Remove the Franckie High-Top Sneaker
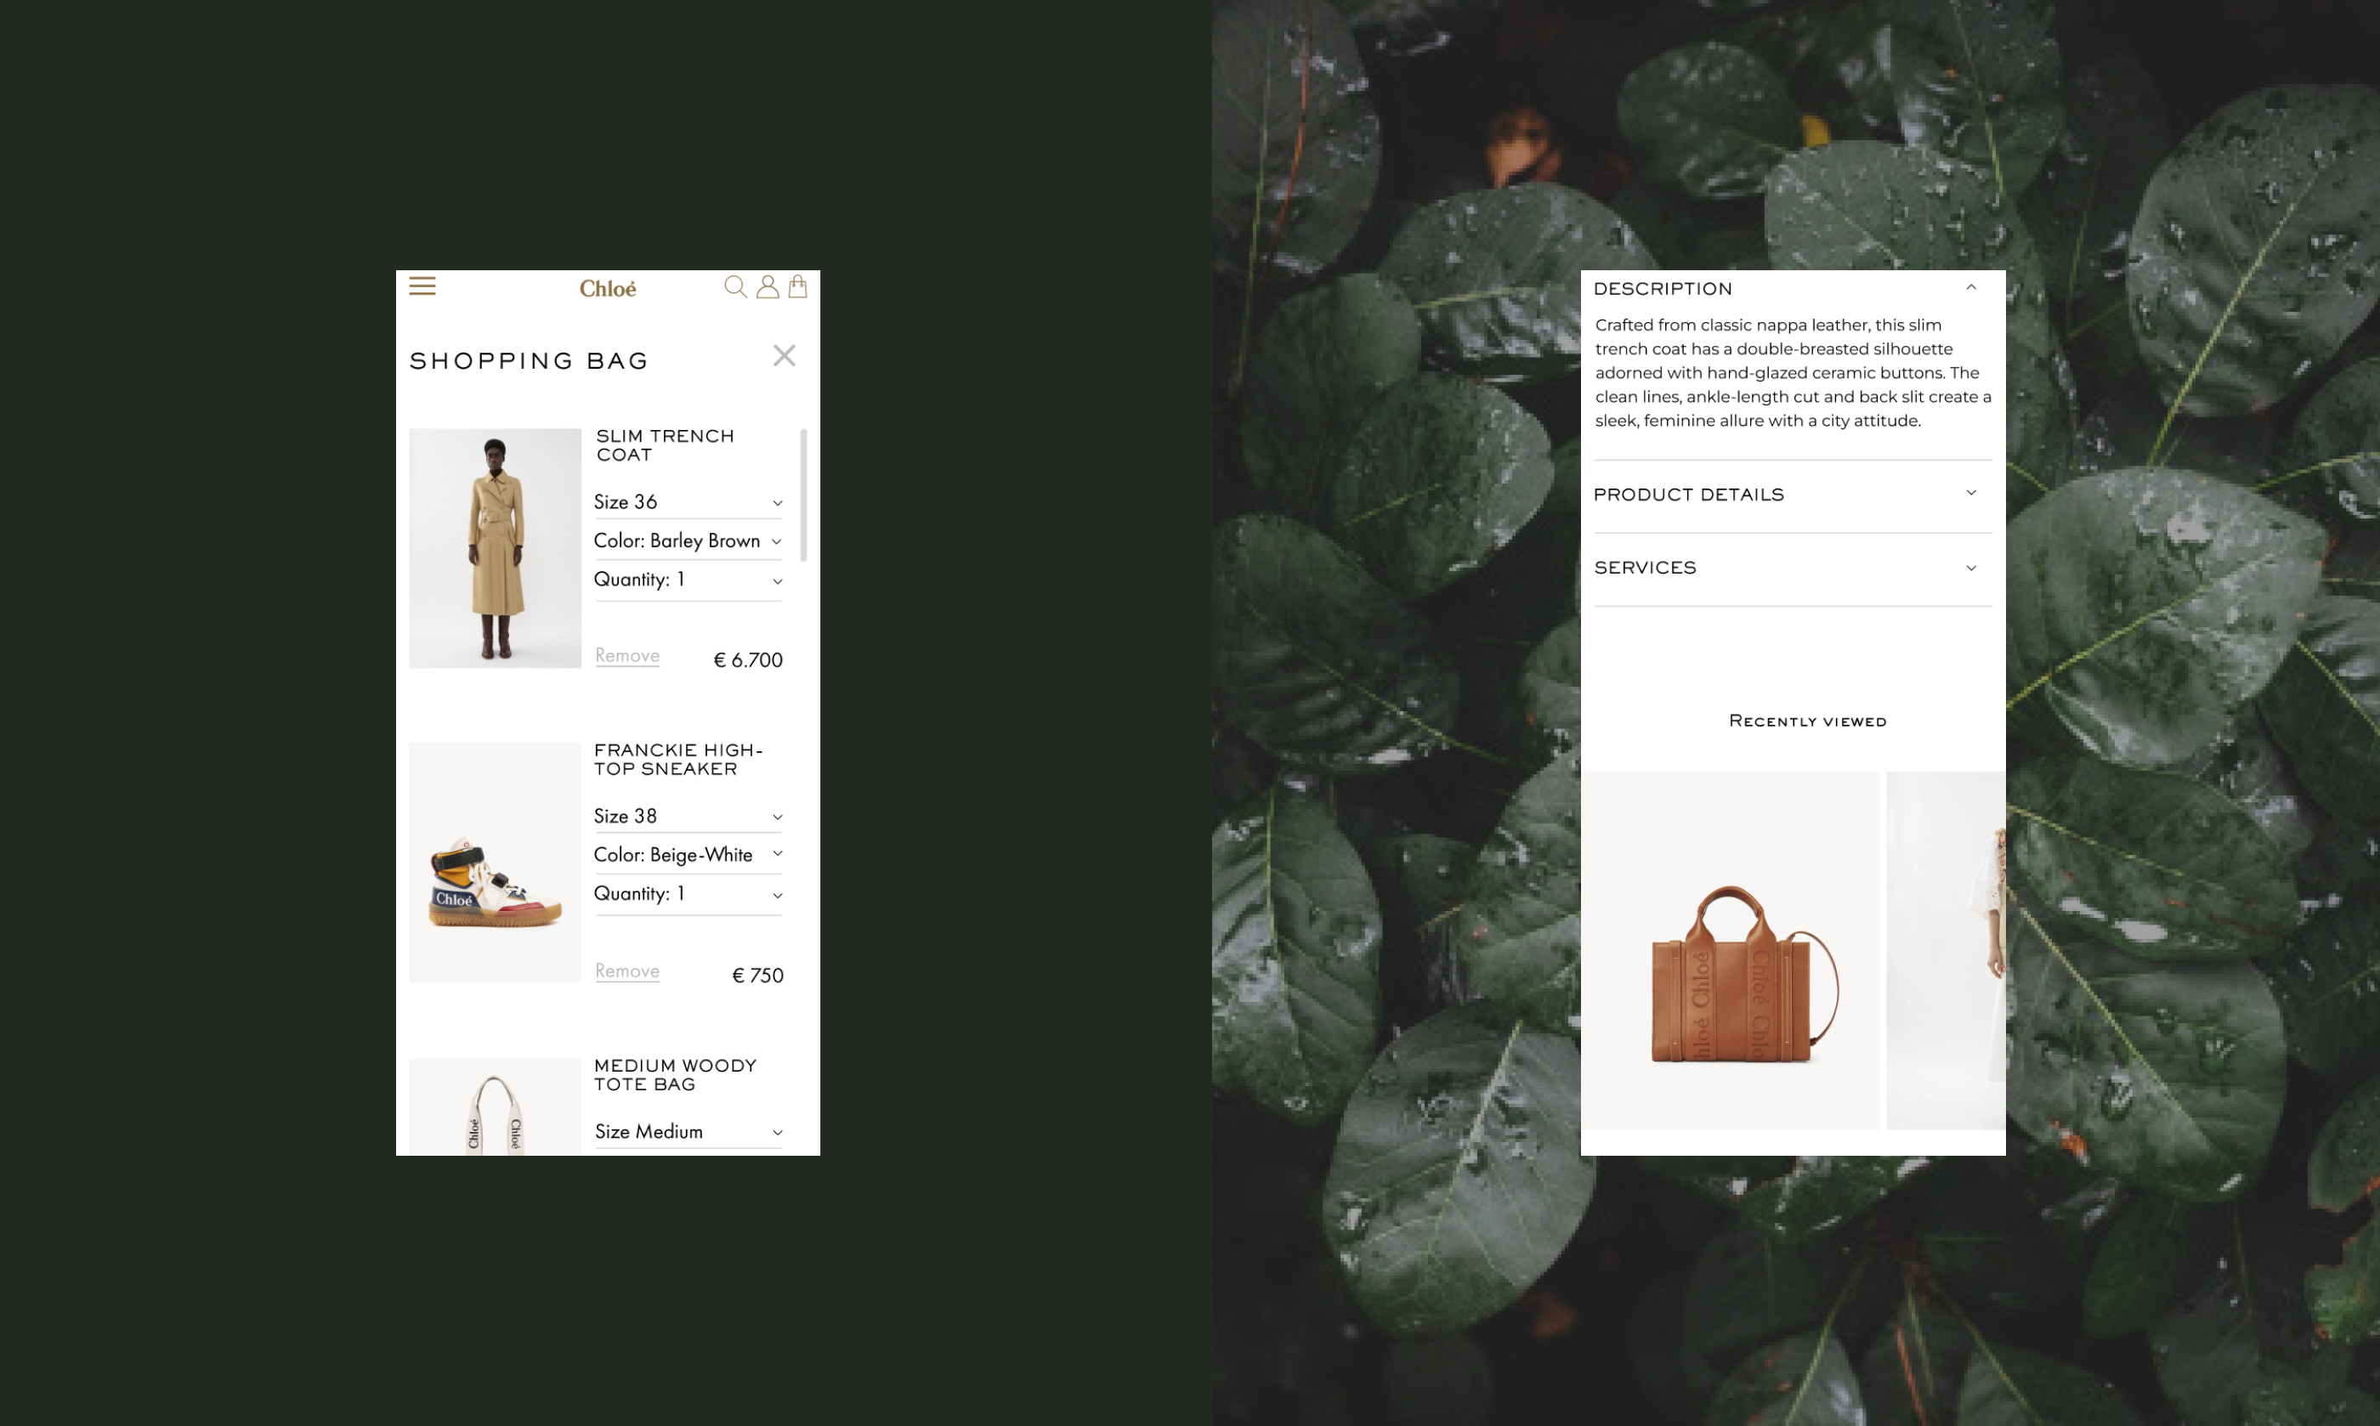 point(626,970)
